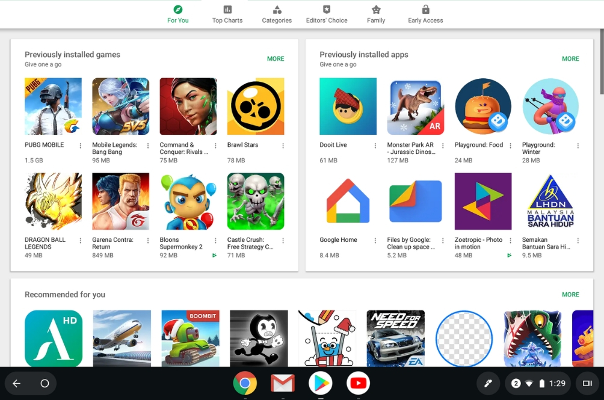Open options menu for PUBG MOBILE

click(x=81, y=146)
